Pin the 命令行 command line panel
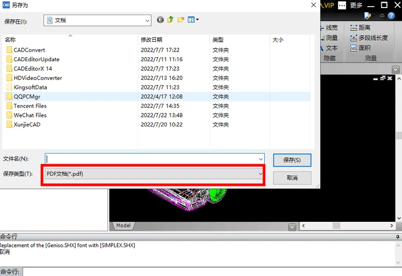The image size is (402, 276). (x=397, y=237)
